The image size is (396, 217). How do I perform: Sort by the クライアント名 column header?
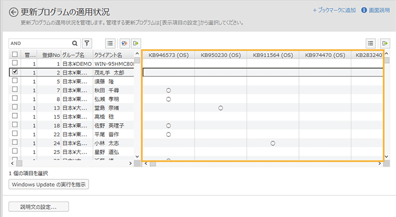pos(113,55)
